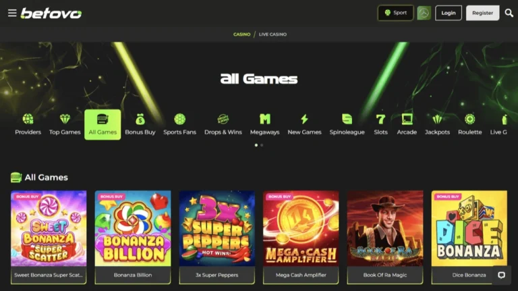Launch the Book Of Ra Magic thumbnail
This screenshot has width=518, height=291.
(x=385, y=237)
